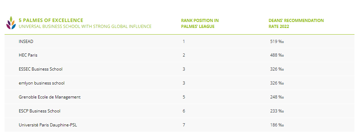Click rank number 1 in INSEAD row
The width and height of the screenshot is (358, 139).
pyautogui.click(x=184, y=42)
